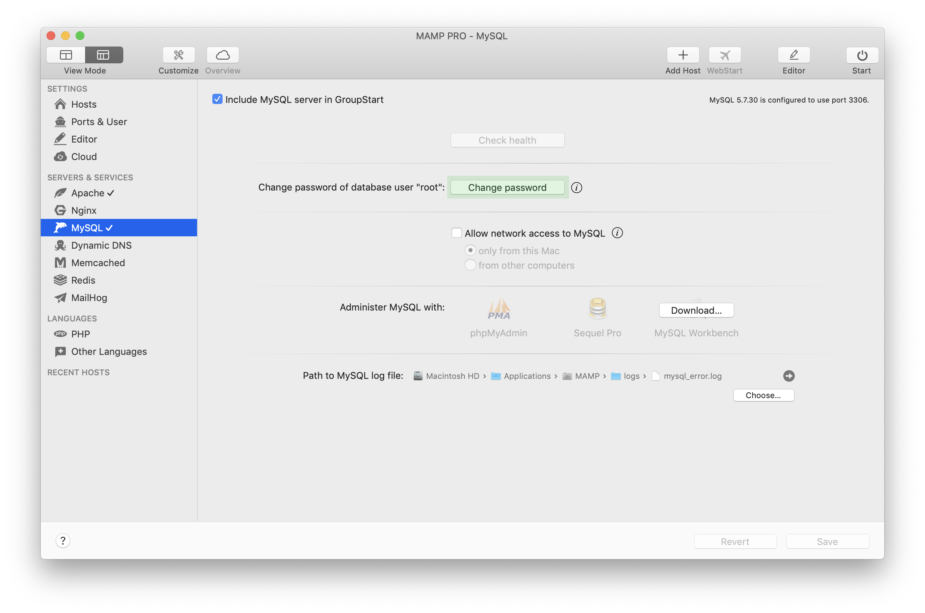This screenshot has height=613, width=925.
Task: Select 'from other computers' radio
Action: pyautogui.click(x=470, y=265)
